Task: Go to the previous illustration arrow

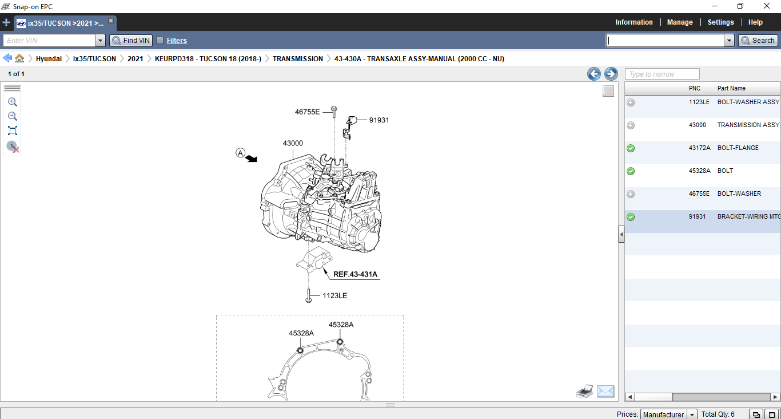Action: coord(594,74)
